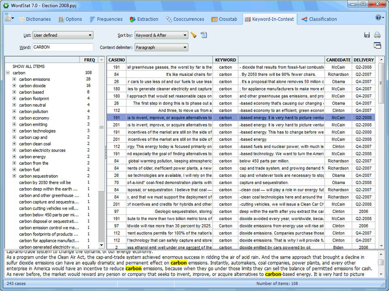
Task: Click the Word input field containing CARBON
Action: (63, 47)
